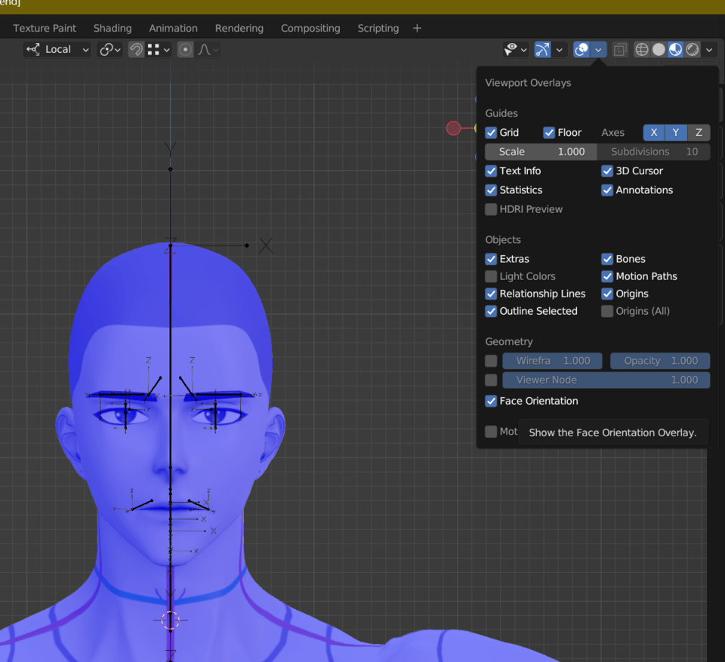Click the add workspace plus button
This screenshot has width=725, height=662.
tap(417, 29)
